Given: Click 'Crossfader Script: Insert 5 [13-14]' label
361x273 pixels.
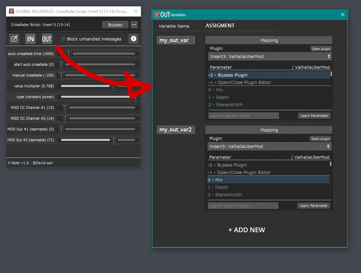Looking at the screenshot, I should coord(40,25).
